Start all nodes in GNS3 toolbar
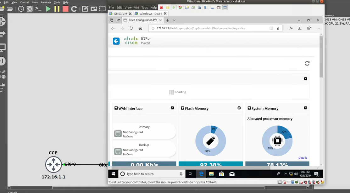 pyautogui.click(x=48, y=9)
